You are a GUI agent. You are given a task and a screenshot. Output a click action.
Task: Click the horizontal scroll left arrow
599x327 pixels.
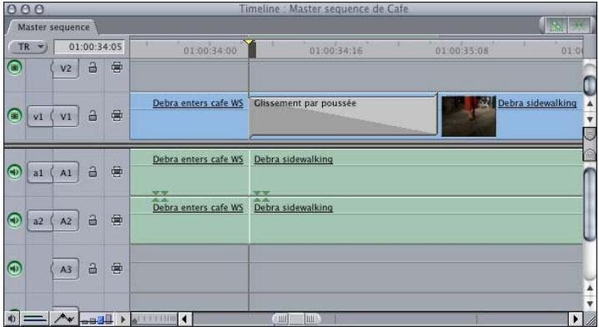[x=185, y=319]
